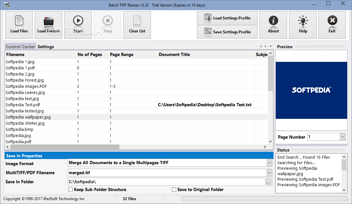Open the About dialog
Viewport: 352px width, 204px height.
(x=273, y=25)
